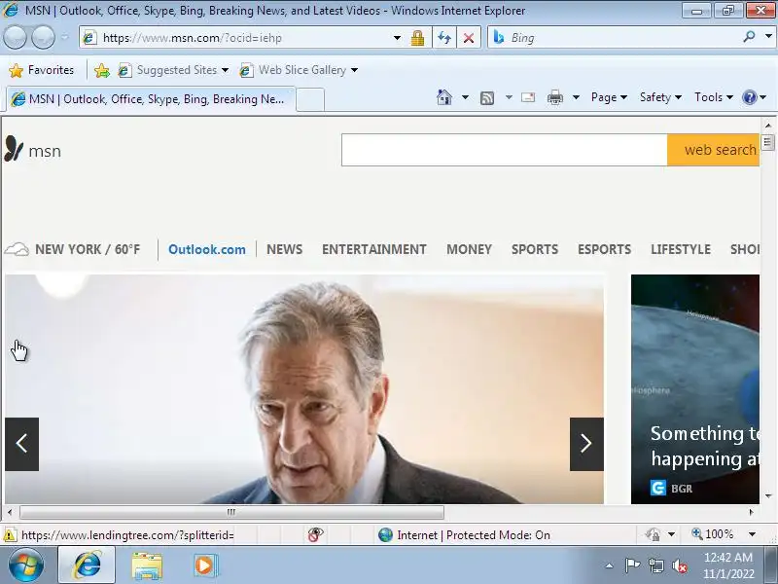The height and width of the screenshot is (584, 778).
Task: Open the Safety menu
Action: [660, 97]
